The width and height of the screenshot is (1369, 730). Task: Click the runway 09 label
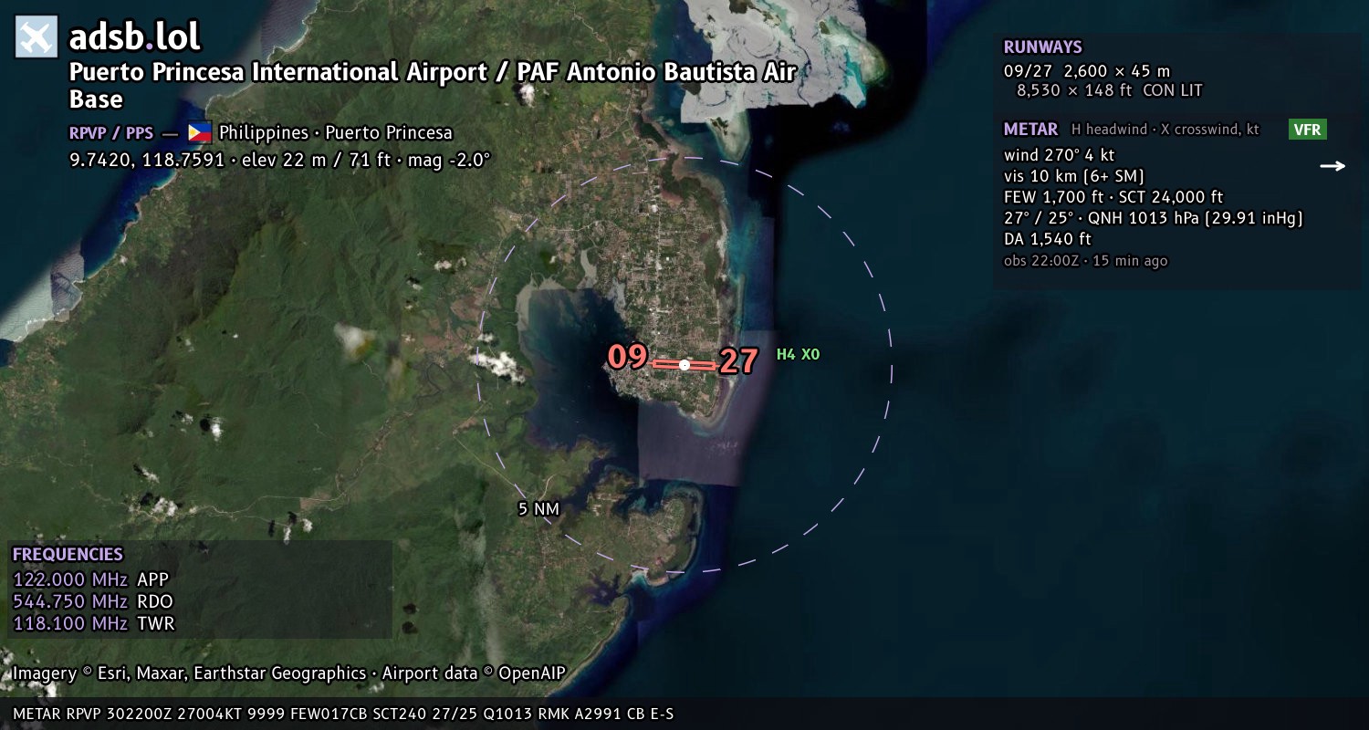click(627, 357)
